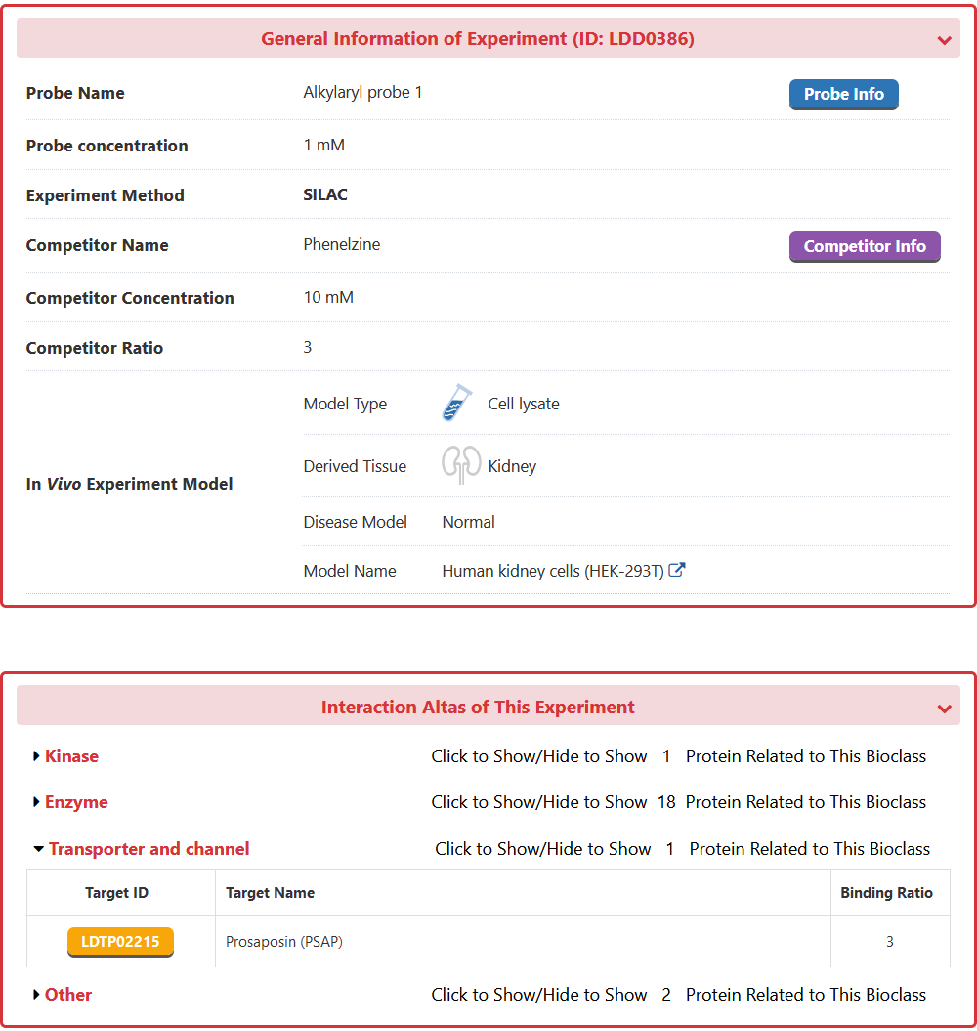Image resolution: width=977 pixels, height=1031 pixels.
Task: Collapse Interaction Atlas panel using chevron
Action: pyautogui.click(x=944, y=709)
